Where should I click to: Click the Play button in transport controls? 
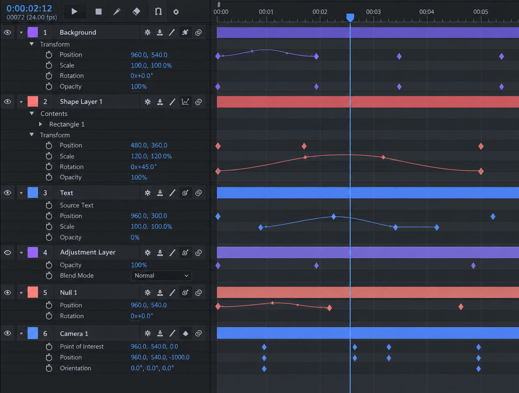point(75,11)
